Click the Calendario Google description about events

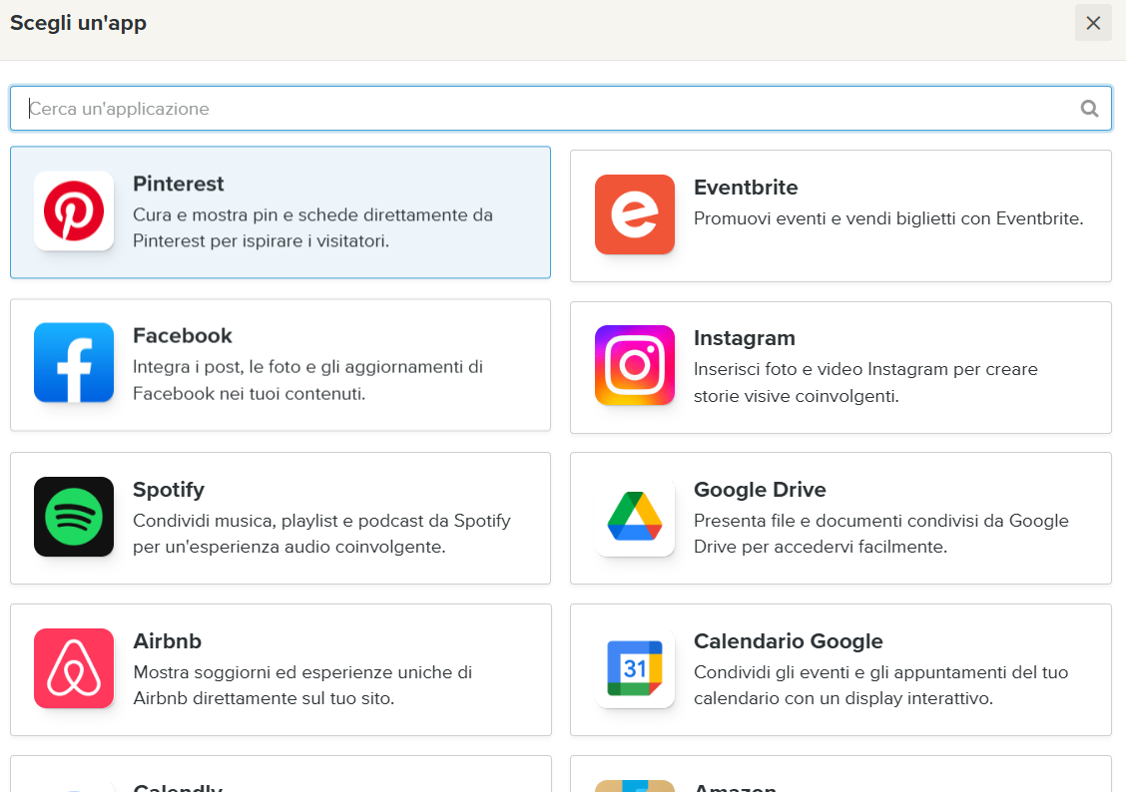coord(881,685)
